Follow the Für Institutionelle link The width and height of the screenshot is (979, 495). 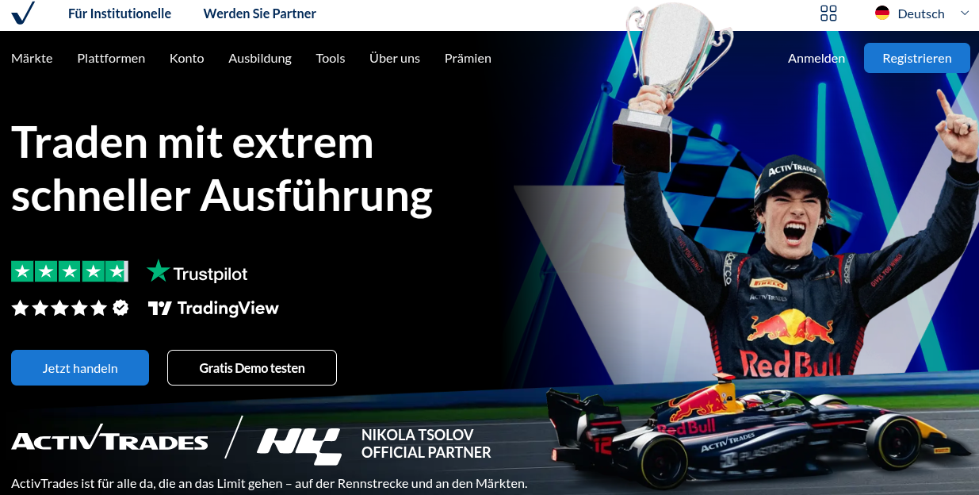click(x=120, y=13)
